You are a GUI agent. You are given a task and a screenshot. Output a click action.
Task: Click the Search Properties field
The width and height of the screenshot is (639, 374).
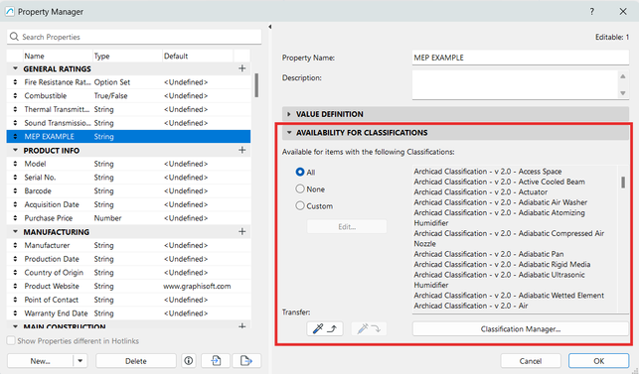tap(134, 37)
